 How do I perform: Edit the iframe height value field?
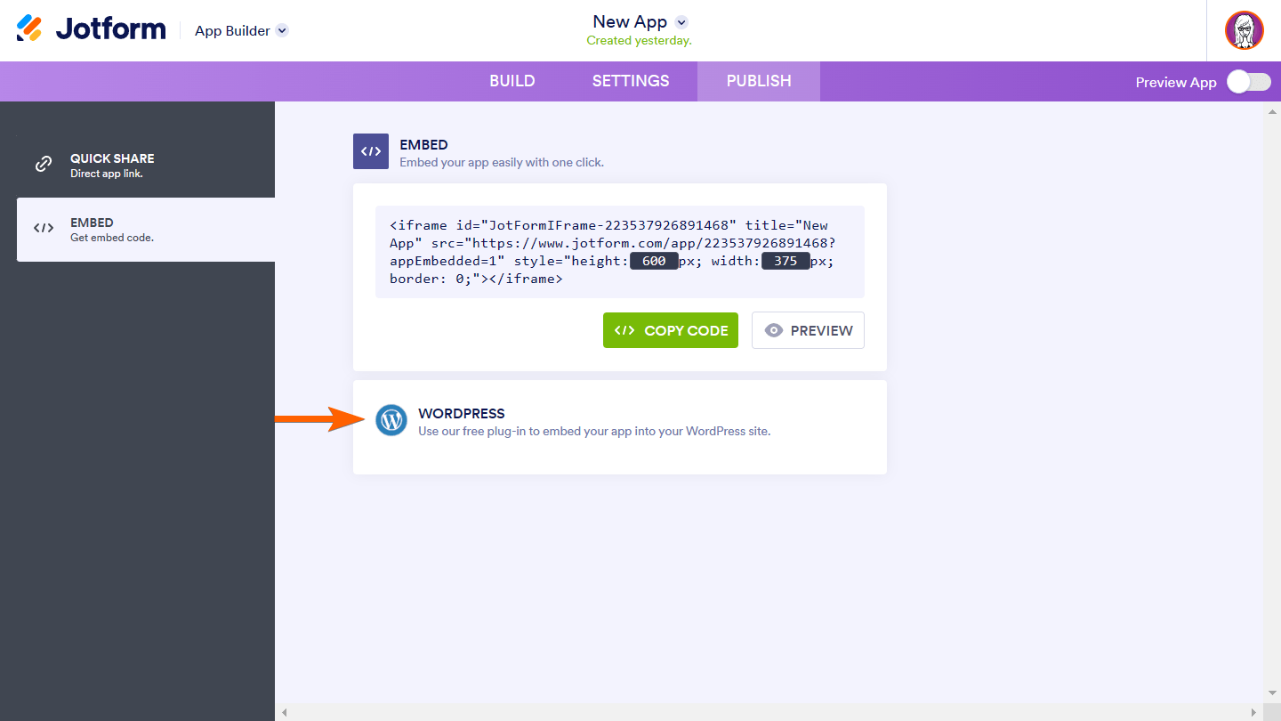pyautogui.click(x=654, y=261)
